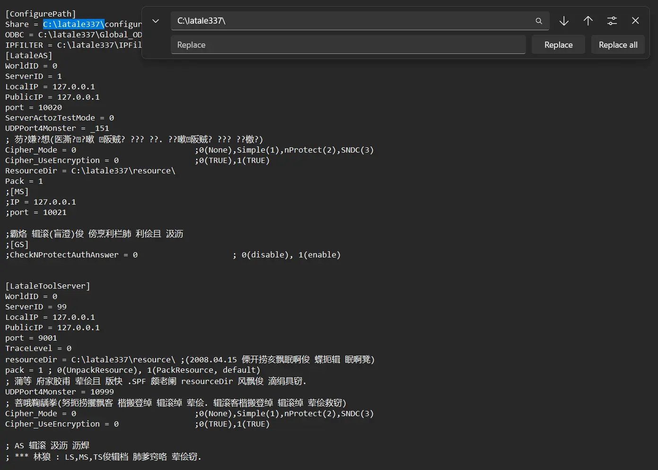Click the line reading port = 10020
The width and height of the screenshot is (658, 470).
(x=34, y=107)
